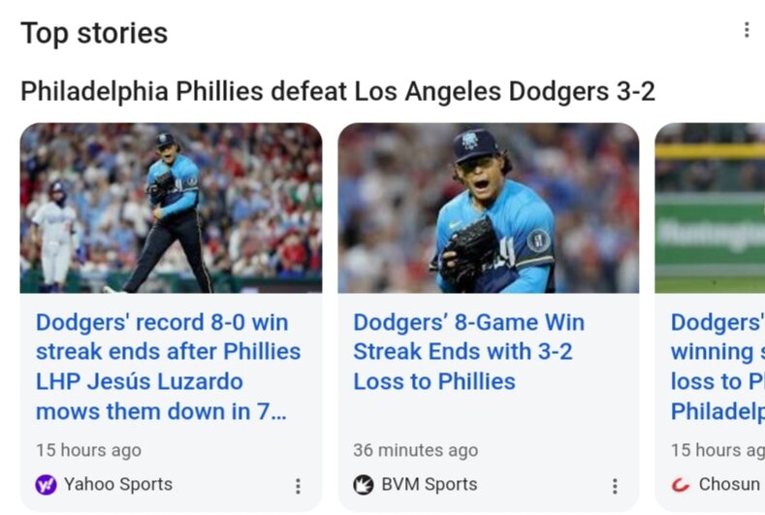Open three-dot menu on BVM Sports card
This screenshot has width=765, height=515.
click(x=615, y=486)
